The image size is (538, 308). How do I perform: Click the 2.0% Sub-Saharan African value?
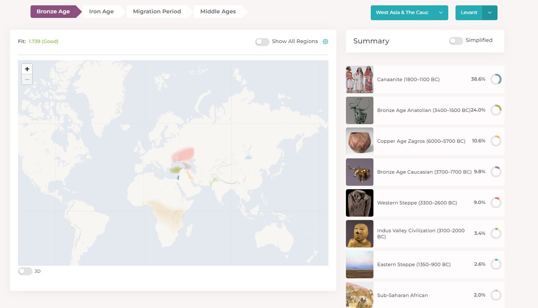pyautogui.click(x=480, y=295)
